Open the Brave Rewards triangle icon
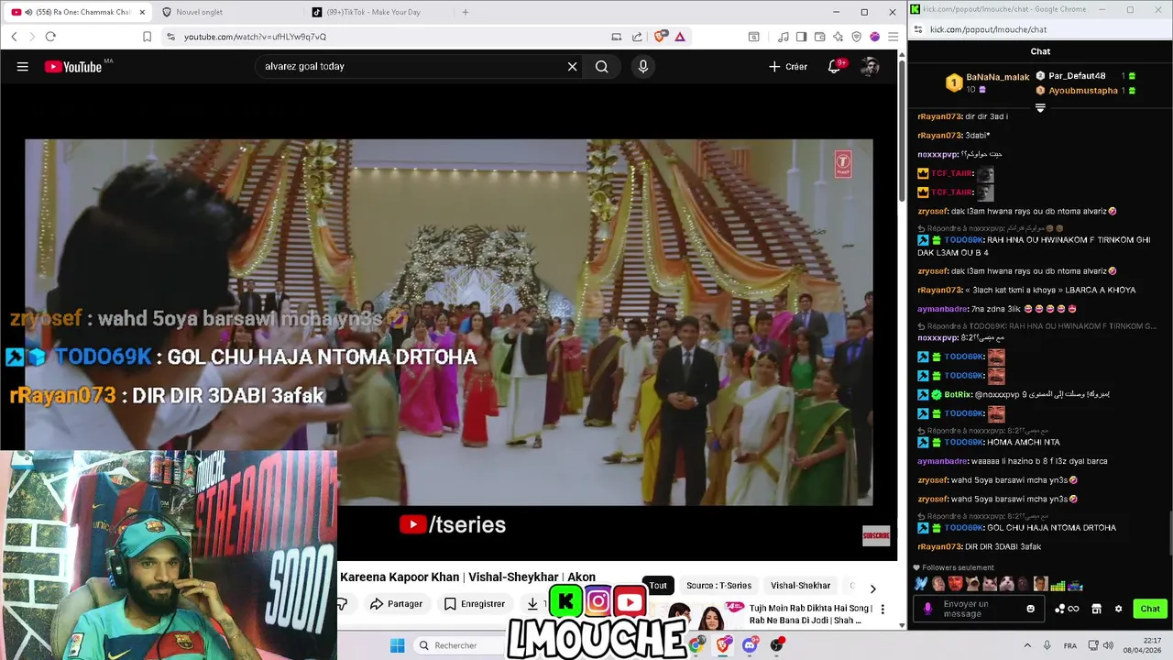Screen dimensions: 1173x660 pos(680,37)
